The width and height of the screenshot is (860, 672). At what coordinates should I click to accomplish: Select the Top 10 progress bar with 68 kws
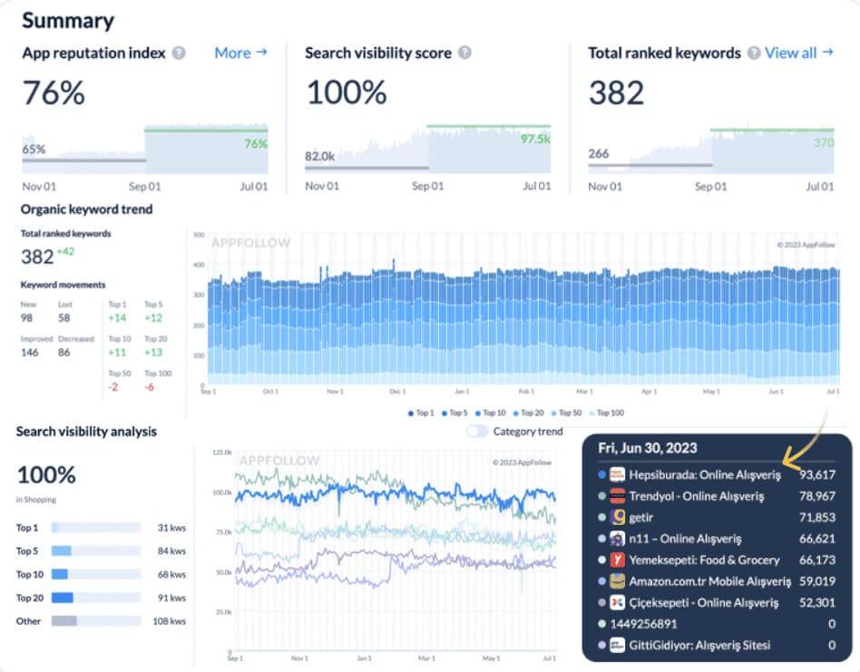(x=96, y=574)
